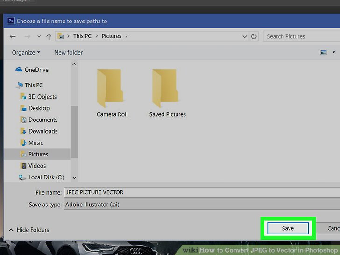Screen dimensions: 340x255
Task: Click the Music note folder icon
Action: pos(23,143)
